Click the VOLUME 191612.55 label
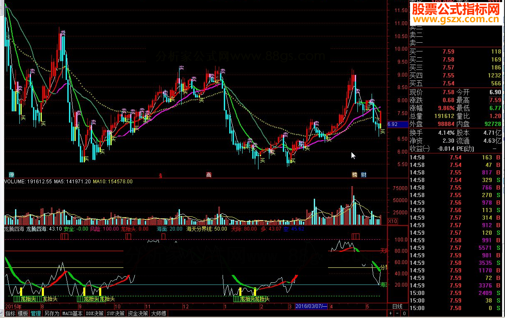The width and height of the screenshot is (505, 318). coord(27,182)
